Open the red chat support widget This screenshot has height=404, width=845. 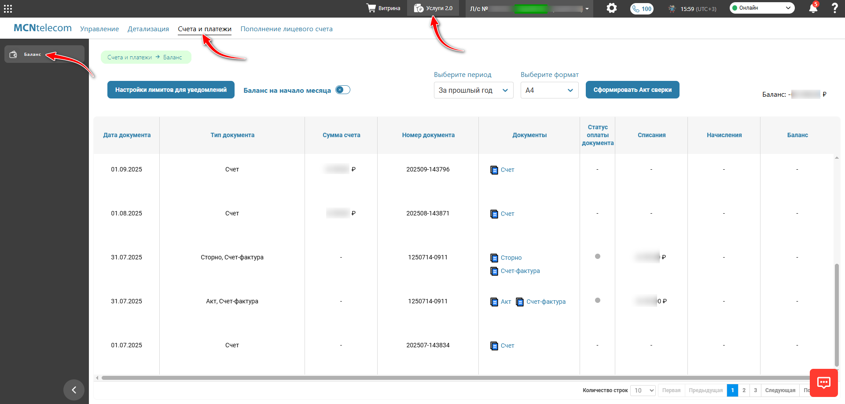point(824,383)
